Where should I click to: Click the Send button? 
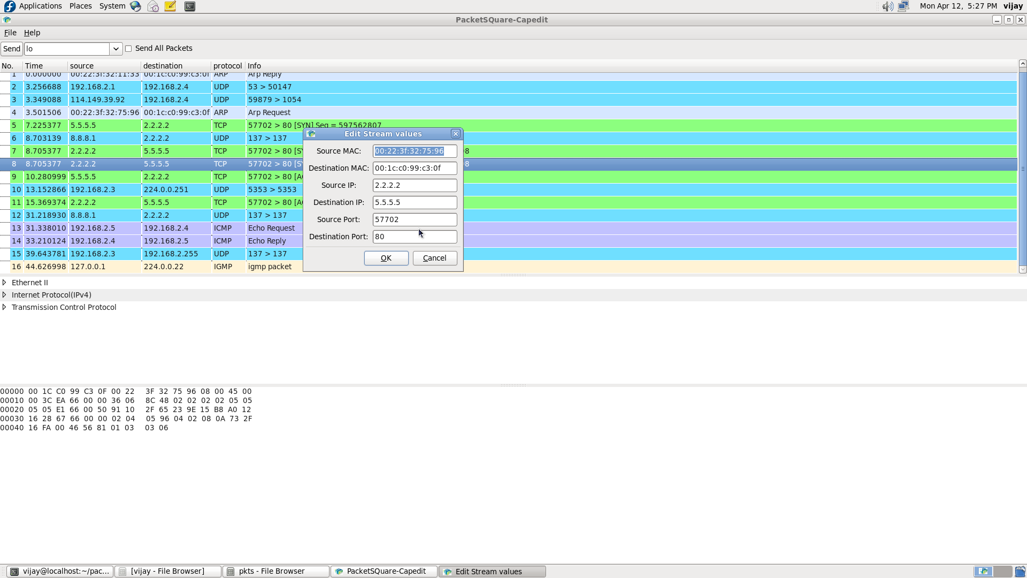pos(12,49)
